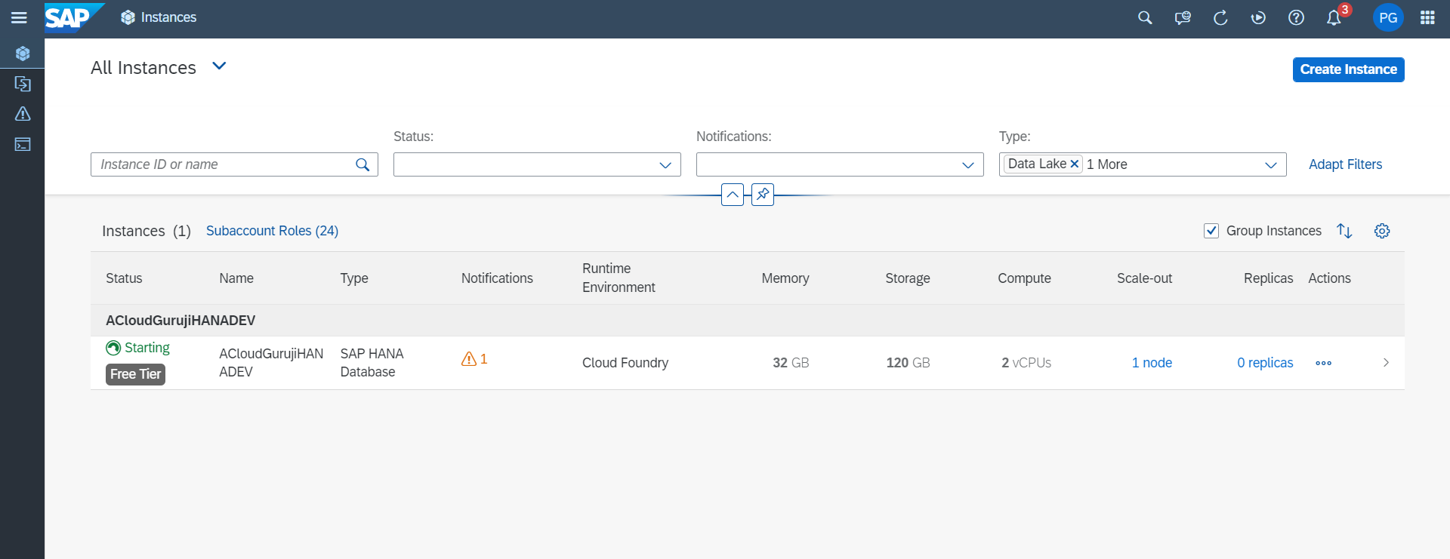The image size is (1450, 559).
Task: Click the search icon in top header
Action: click(1145, 17)
